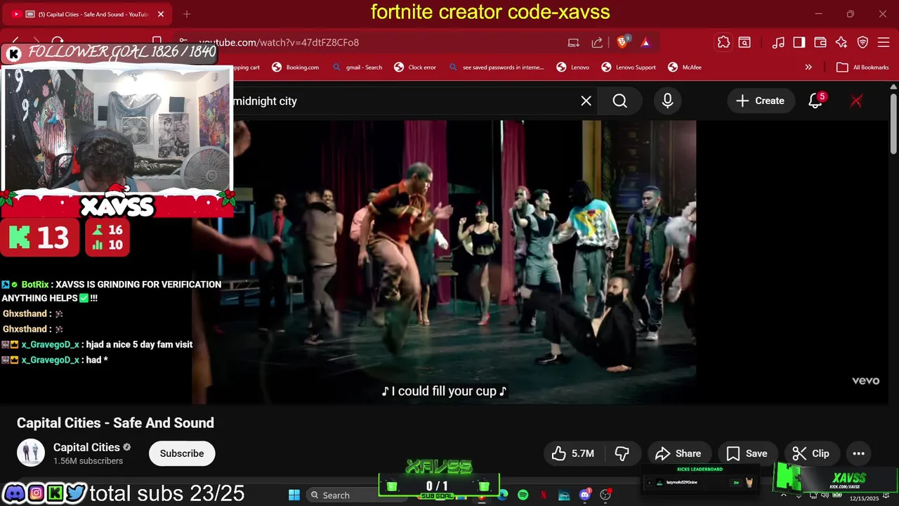Viewport: 899px width, 506px height.
Task: Subscribe to Capital Cities channel
Action: (182, 453)
